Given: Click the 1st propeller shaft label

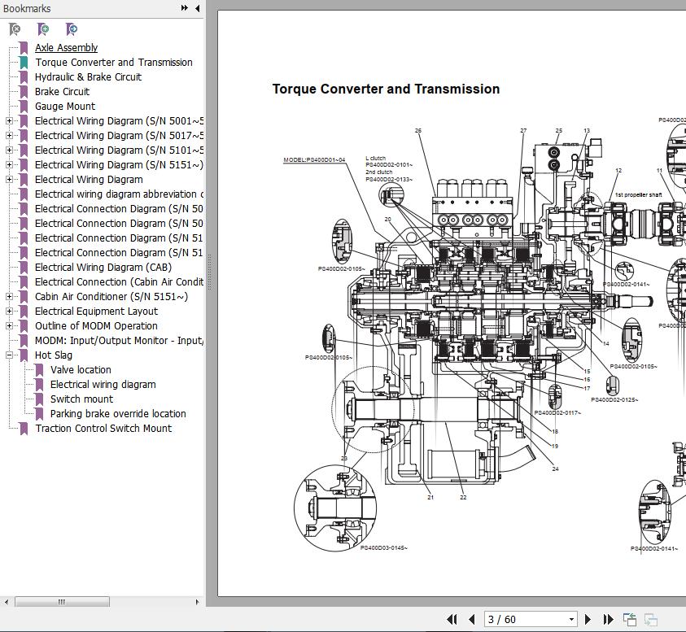Looking at the screenshot, I should click(x=638, y=194).
